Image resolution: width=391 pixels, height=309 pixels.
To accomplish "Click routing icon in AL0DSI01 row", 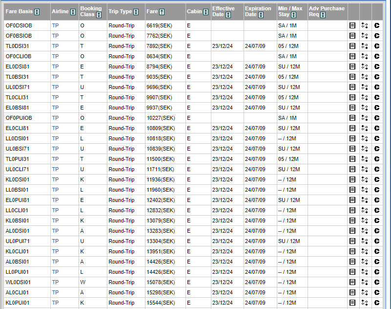I will 364,231.
